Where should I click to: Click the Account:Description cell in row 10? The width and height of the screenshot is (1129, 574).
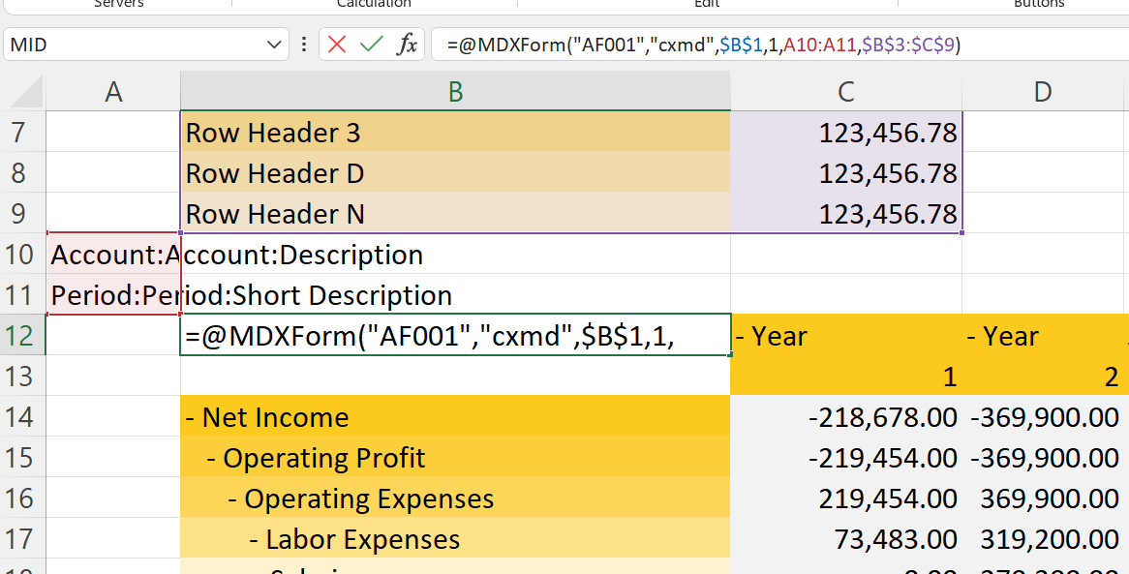(x=455, y=255)
